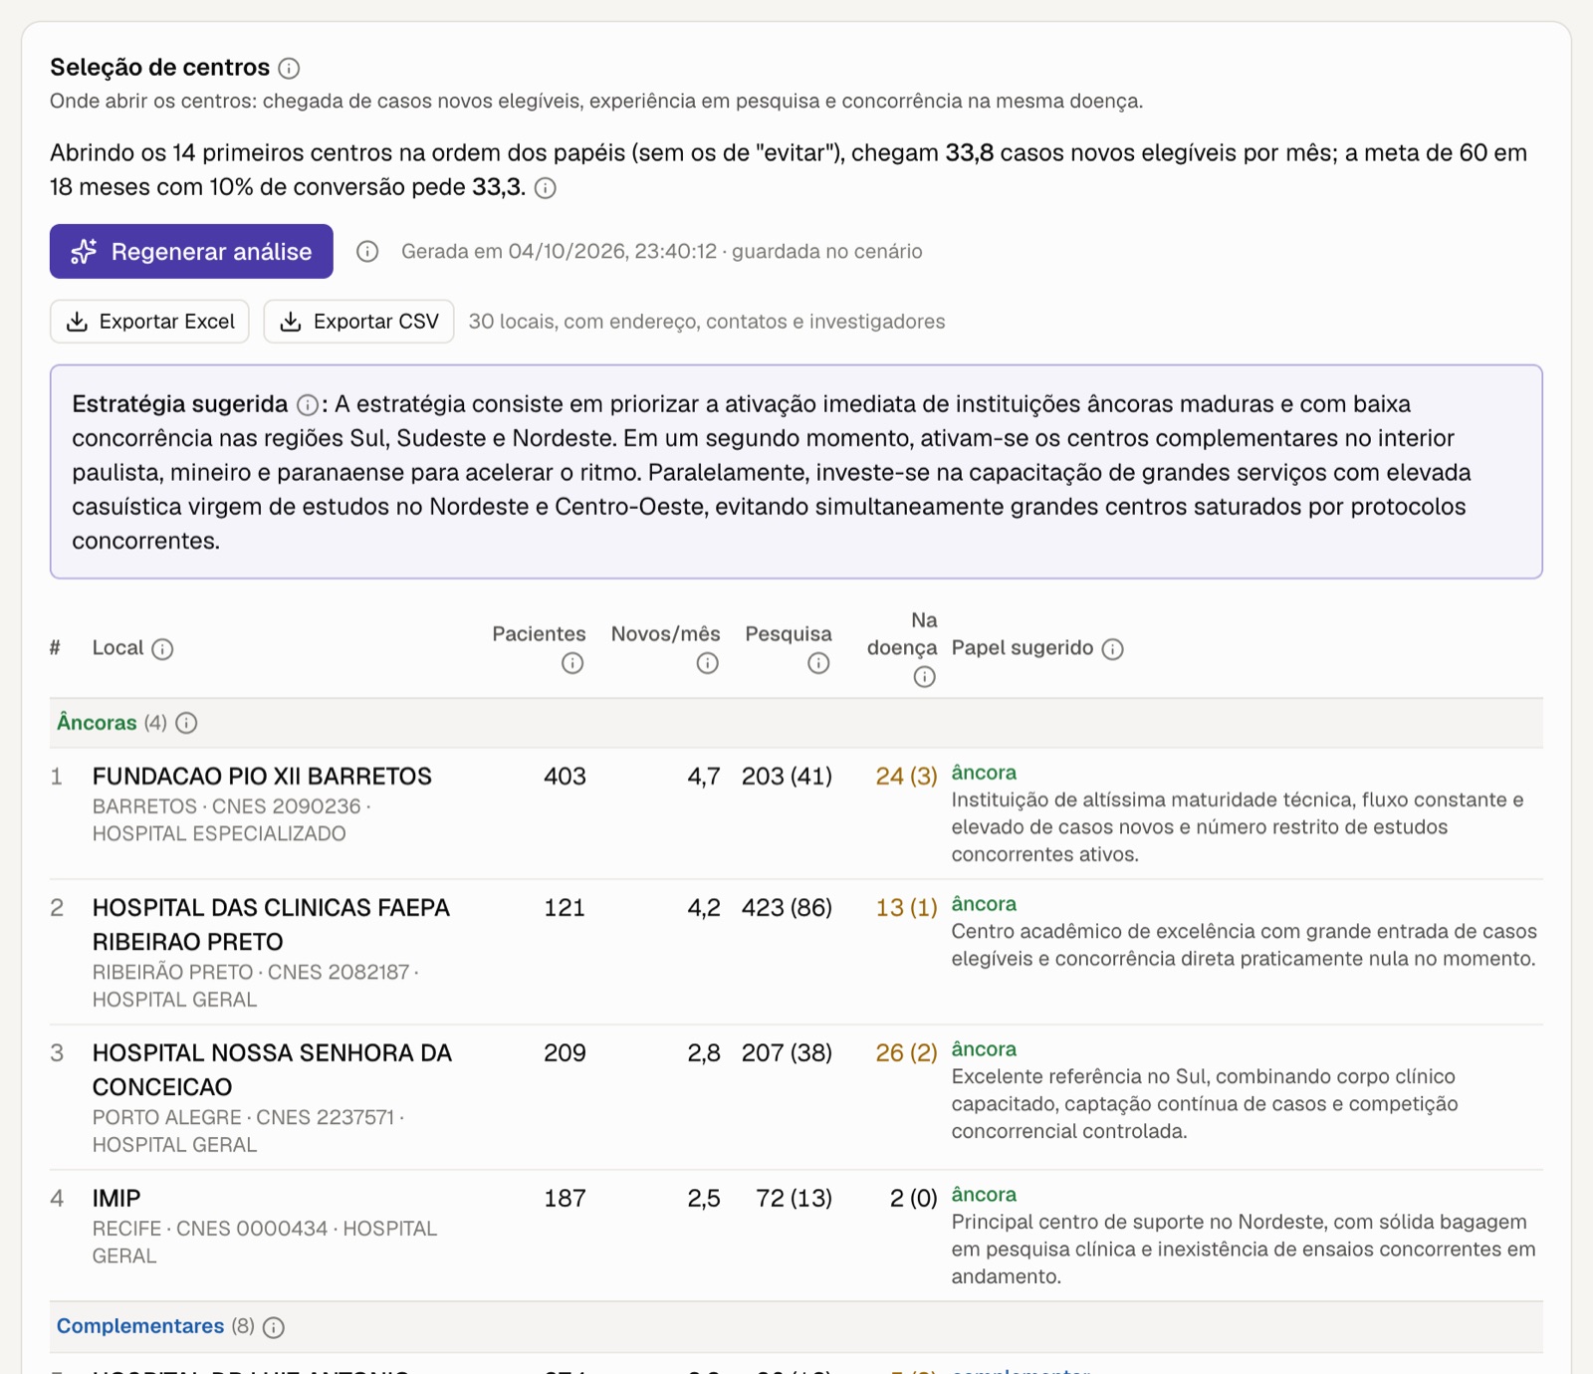Click Na doença value 24 (3)
The height and width of the screenshot is (1374, 1593).
point(906,777)
